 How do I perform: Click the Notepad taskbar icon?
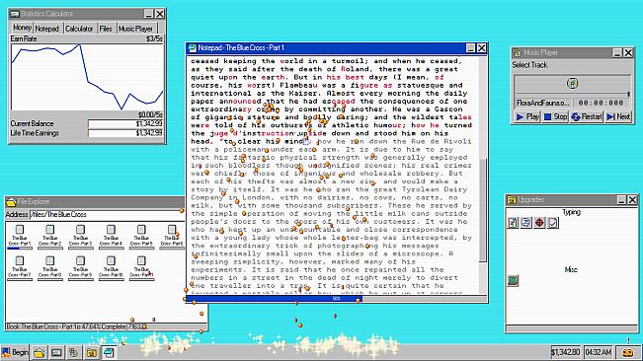click(x=109, y=352)
